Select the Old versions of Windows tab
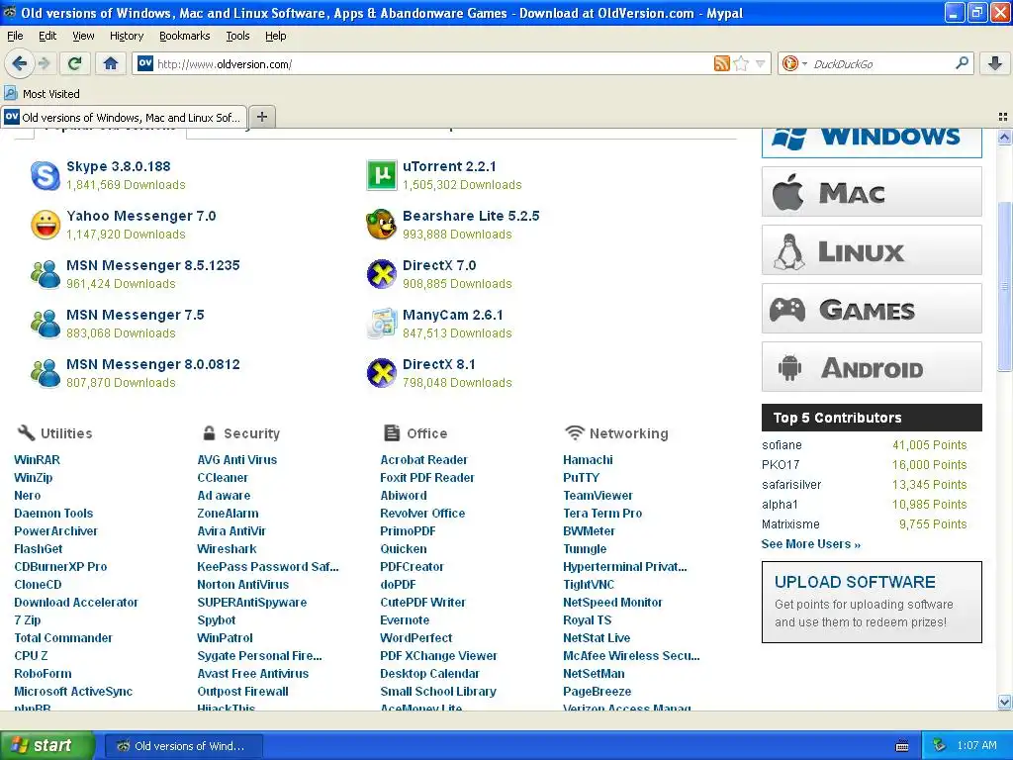This screenshot has height=760, width=1013. coord(124,117)
